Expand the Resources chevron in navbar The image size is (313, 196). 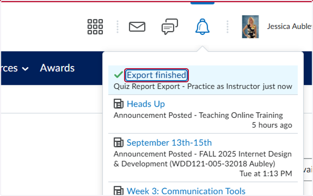coord(25,69)
